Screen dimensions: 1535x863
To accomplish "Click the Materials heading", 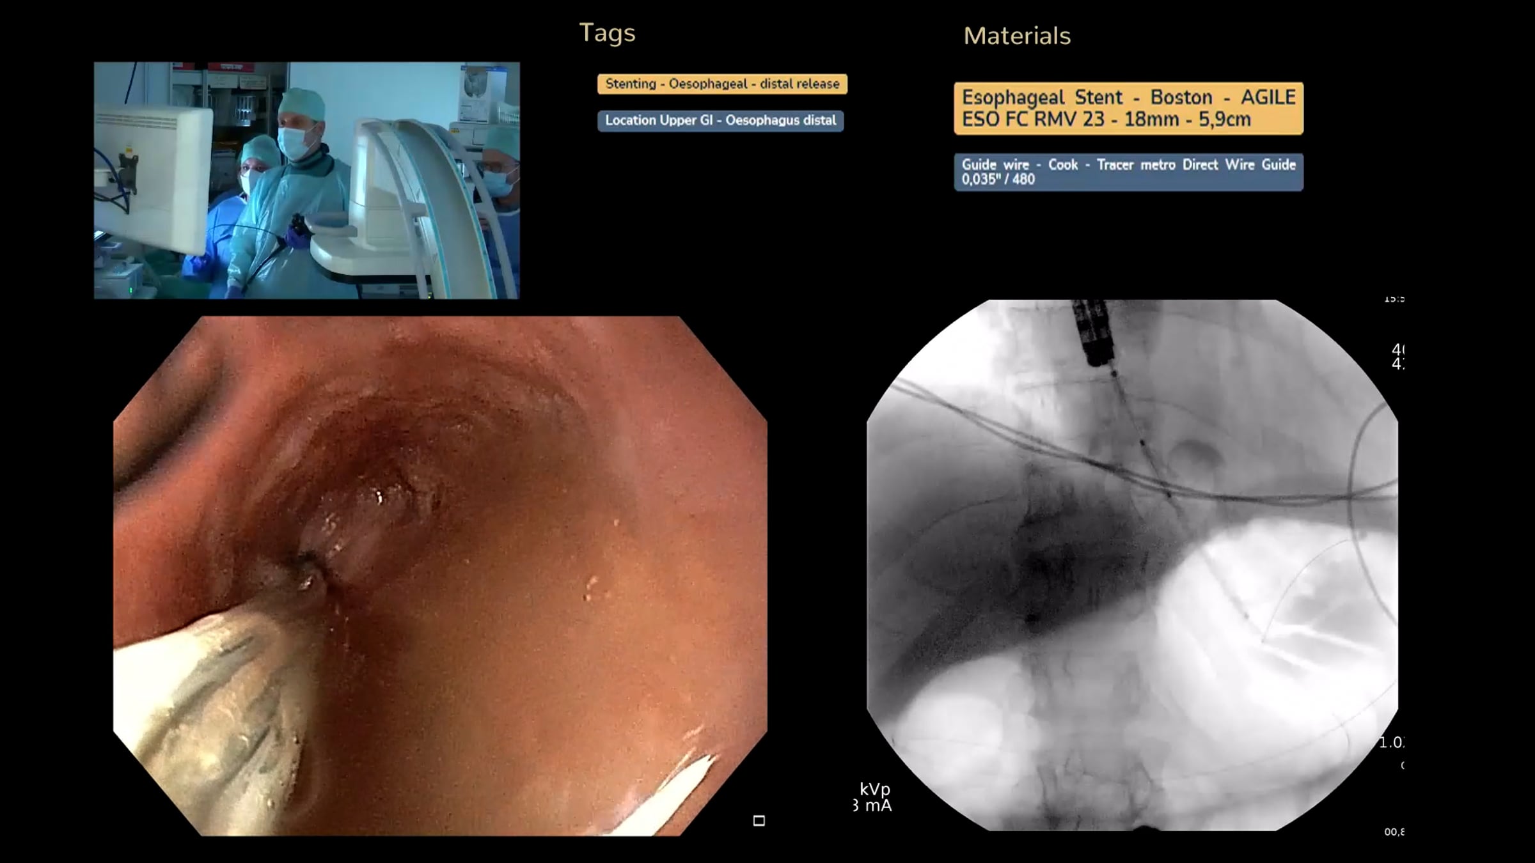I will pos(1017,36).
